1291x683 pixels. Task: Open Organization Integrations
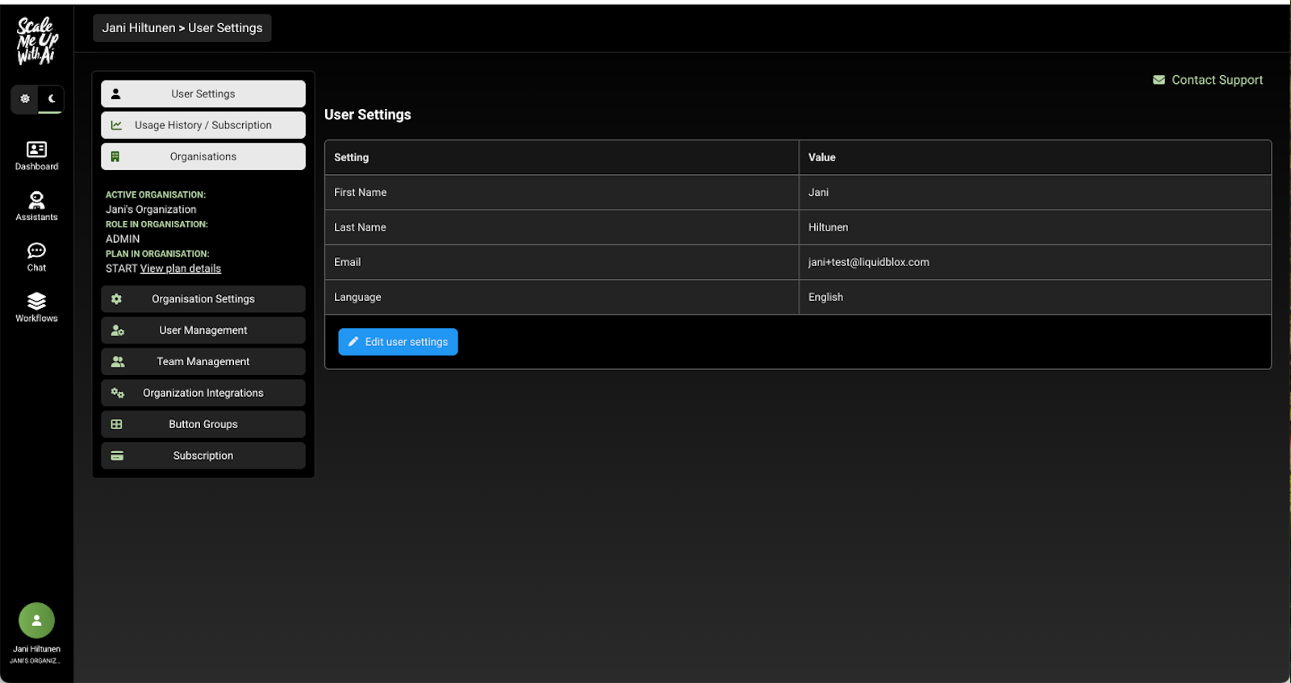pos(203,394)
